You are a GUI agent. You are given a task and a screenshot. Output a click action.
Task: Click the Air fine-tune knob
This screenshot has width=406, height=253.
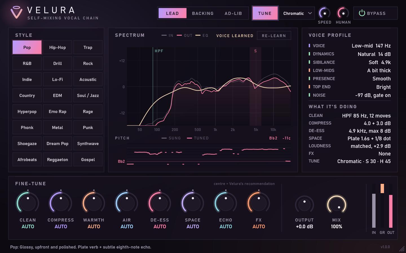pyautogui.click(x=127, y=202)
